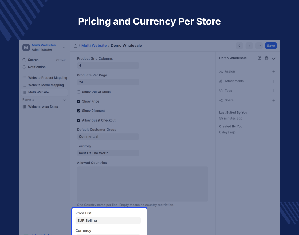Screen dimensions: 299x235
Task: Open Website-wise Sales report
Action: 44,107
